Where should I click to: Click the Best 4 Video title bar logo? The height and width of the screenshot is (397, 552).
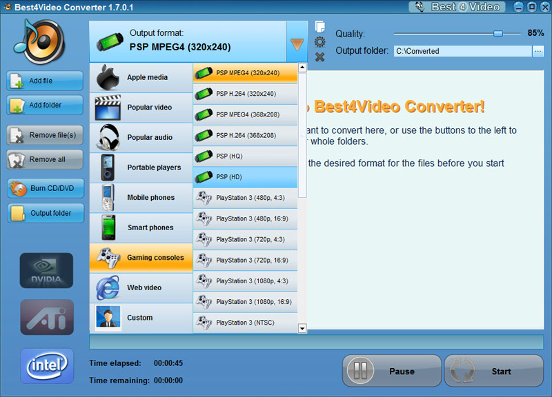[457, 7]
